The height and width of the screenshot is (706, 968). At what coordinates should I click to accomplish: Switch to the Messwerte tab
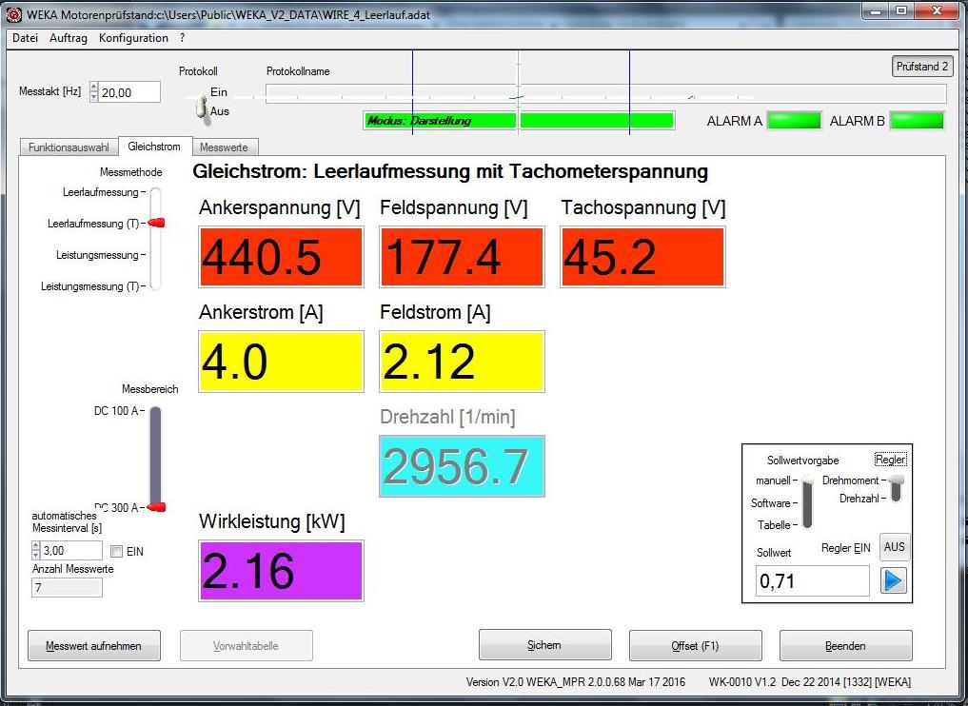tap(225, 147)
